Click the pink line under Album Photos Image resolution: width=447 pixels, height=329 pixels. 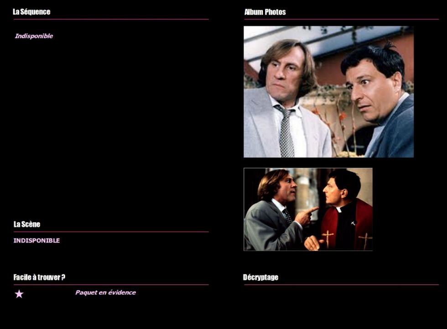(x=342, y=20)
